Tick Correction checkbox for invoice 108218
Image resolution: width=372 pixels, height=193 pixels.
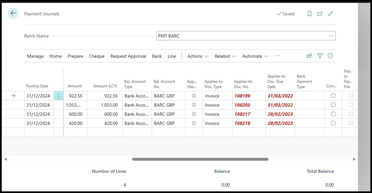coord(333,123)
